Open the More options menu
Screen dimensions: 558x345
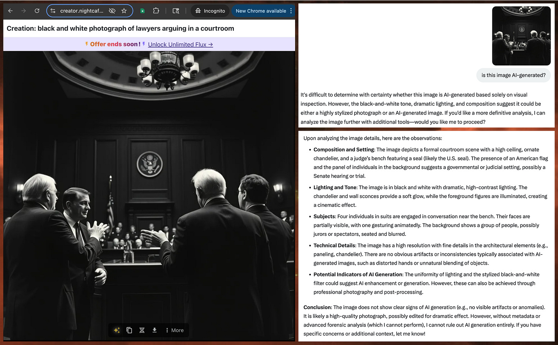click(x=174, y=330)
